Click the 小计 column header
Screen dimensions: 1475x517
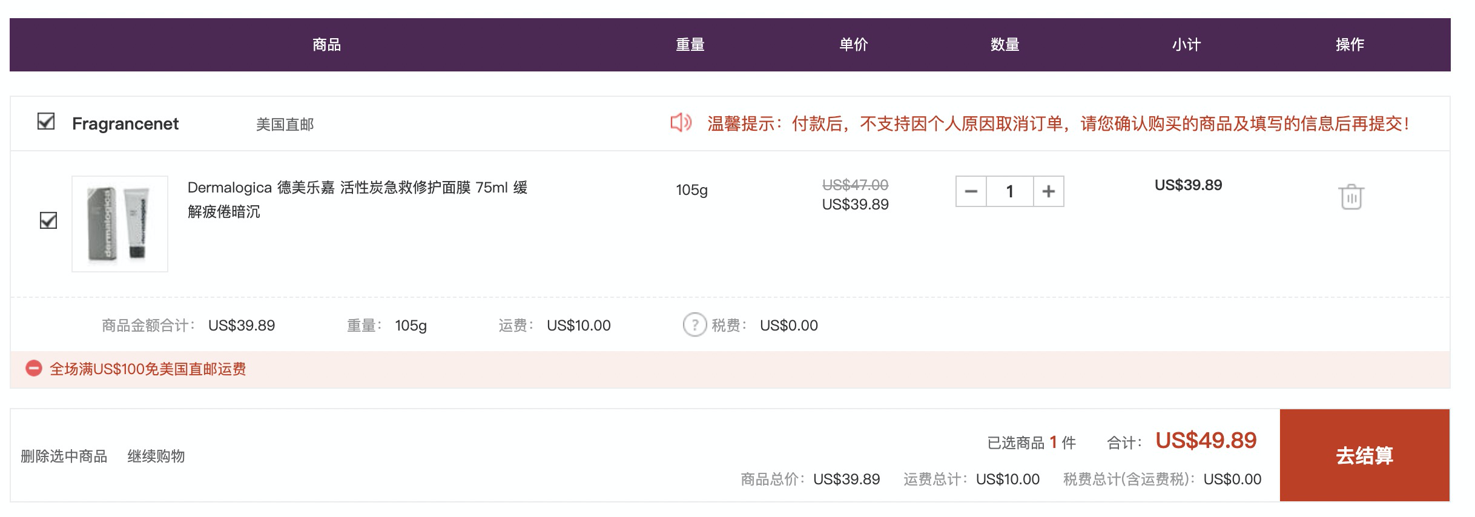point(1187,45)
